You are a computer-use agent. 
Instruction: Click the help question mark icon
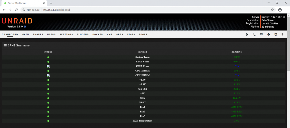269,35
